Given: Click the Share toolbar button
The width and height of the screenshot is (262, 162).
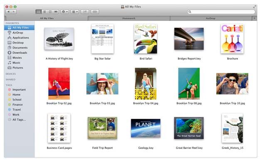Looking at the screenshot, I should [x=85, y=12].
